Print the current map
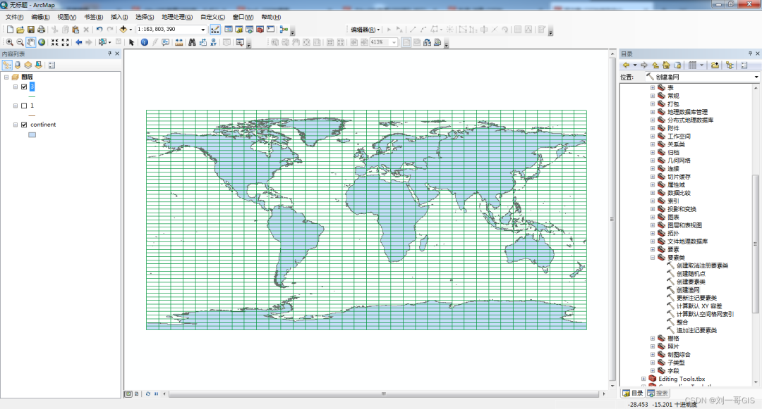762x409 pixels. point(42,30)
